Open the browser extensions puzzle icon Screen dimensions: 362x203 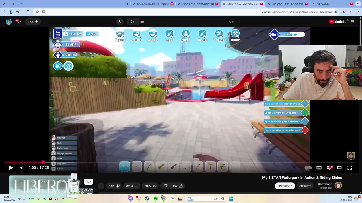click(28, 12)
